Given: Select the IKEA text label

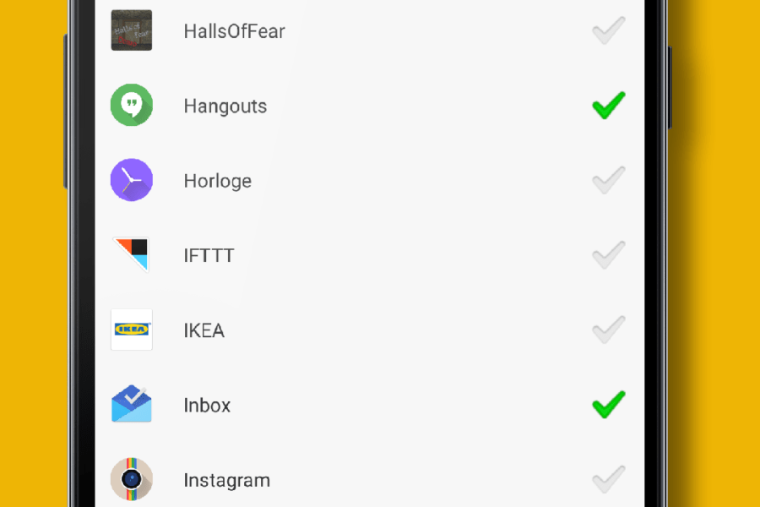Looking at the screenshot, I should click(x=204, y=331).
